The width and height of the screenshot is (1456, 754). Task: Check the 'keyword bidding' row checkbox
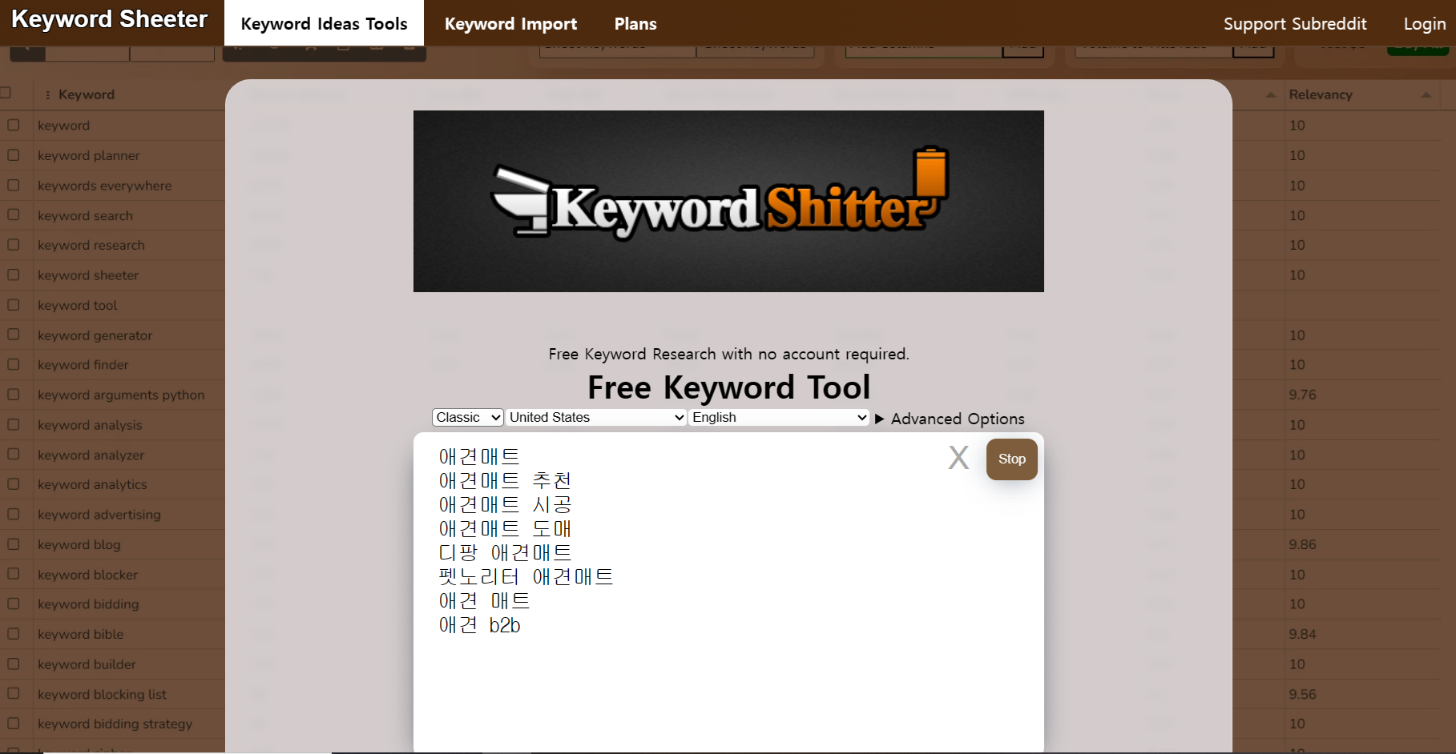(14, 604)
